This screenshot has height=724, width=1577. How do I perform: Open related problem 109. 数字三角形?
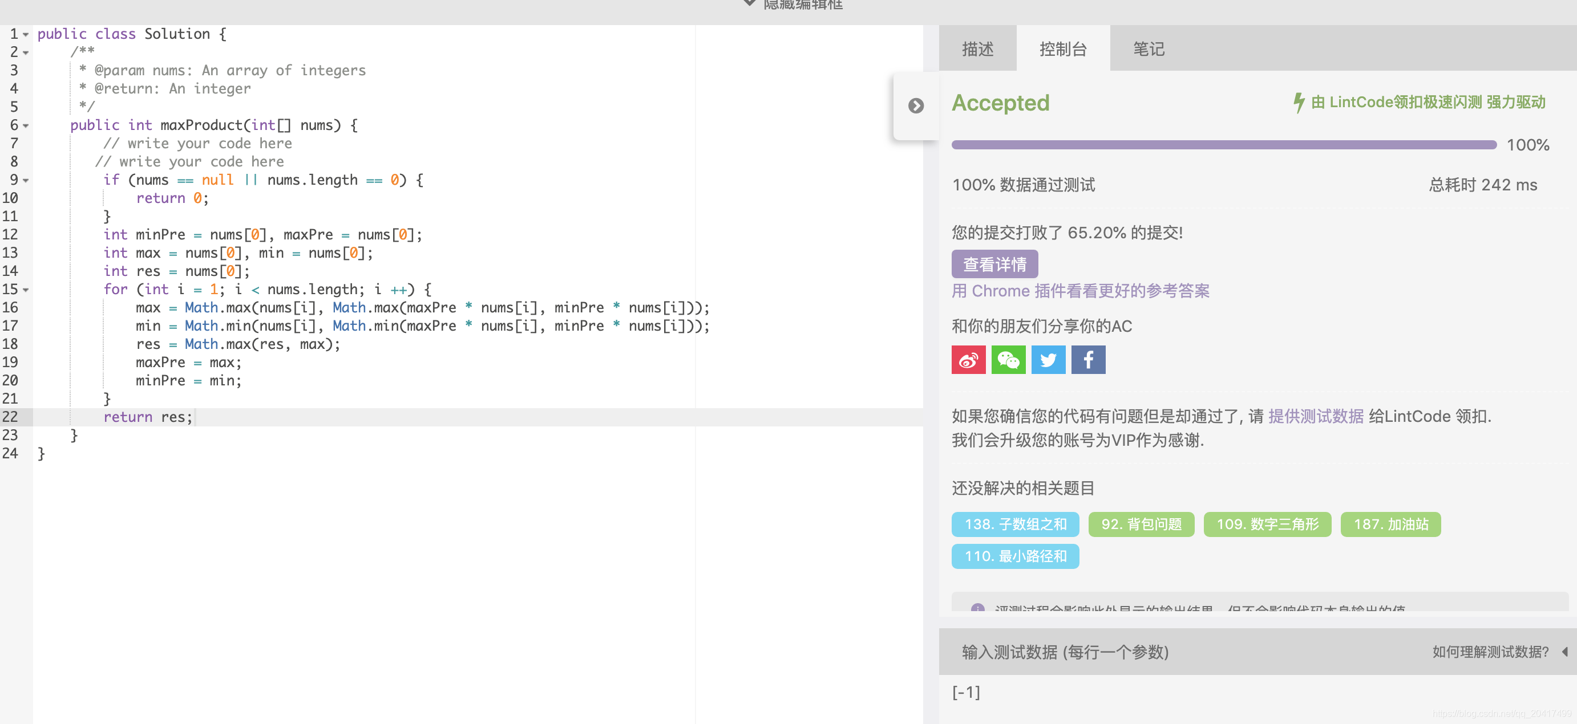[x=1267, y=524]
